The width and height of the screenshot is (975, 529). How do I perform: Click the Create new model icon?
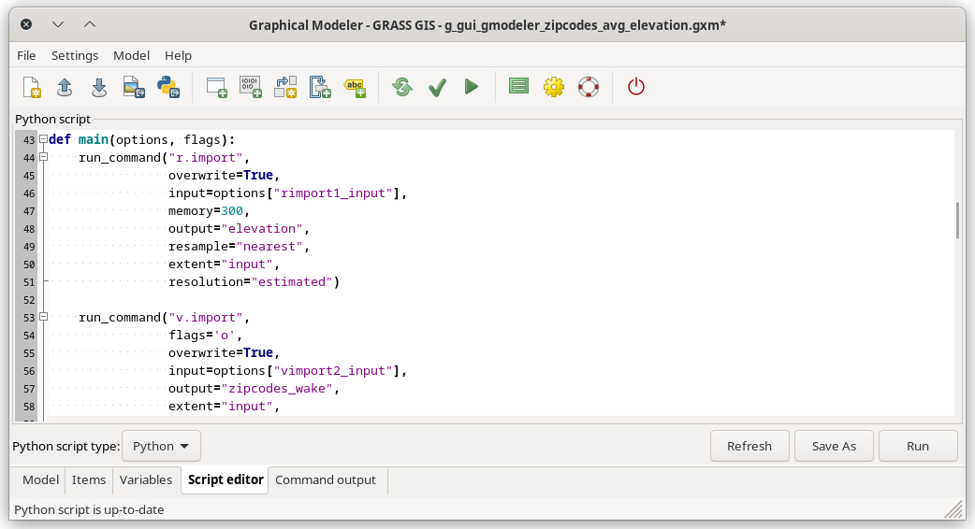pyautogui.click(x=32, y=88)
